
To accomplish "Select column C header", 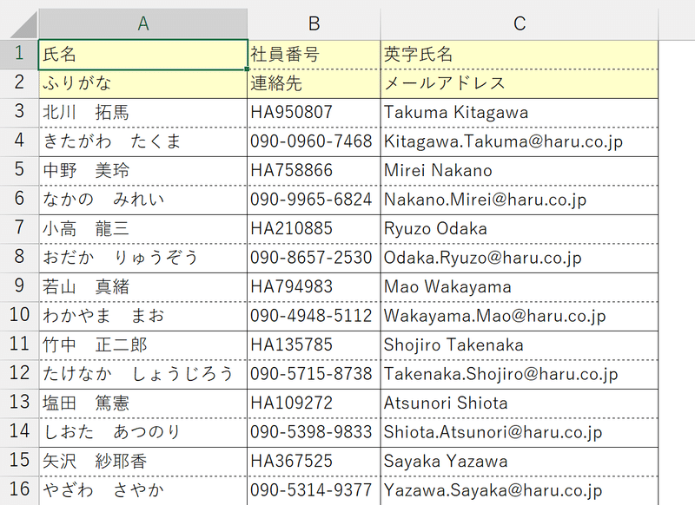I will [519, 24].
